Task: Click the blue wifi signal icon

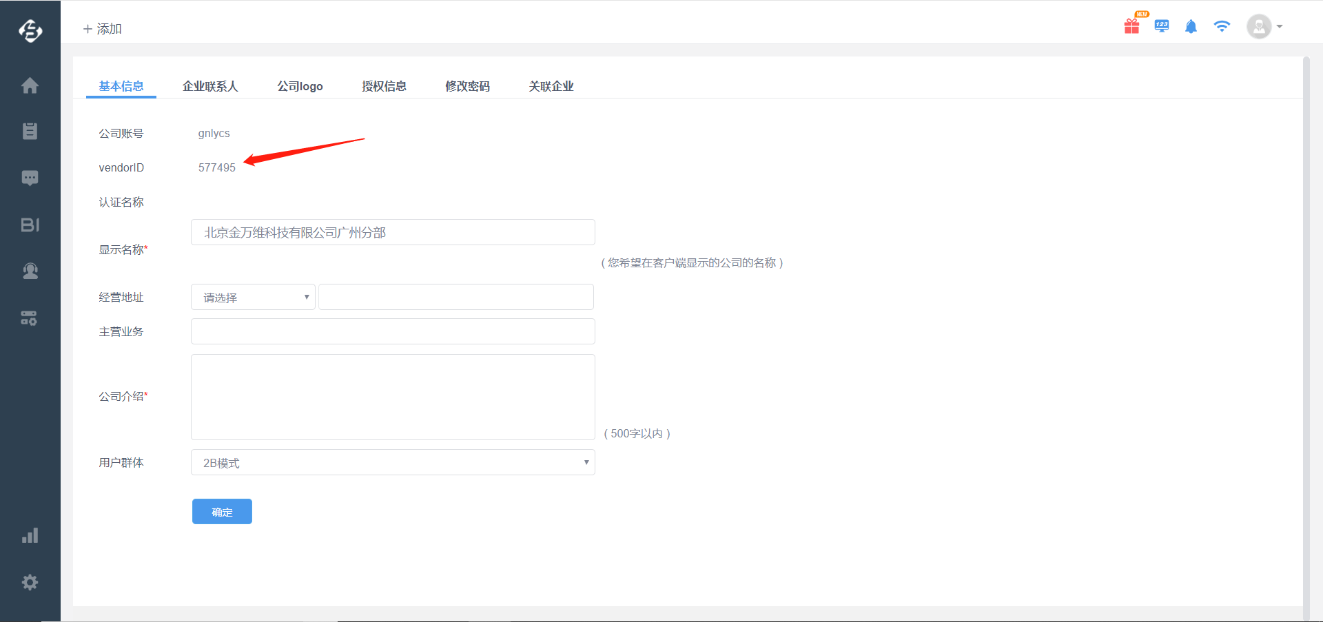Action: pyautogui.click(x=1222, y=27)
